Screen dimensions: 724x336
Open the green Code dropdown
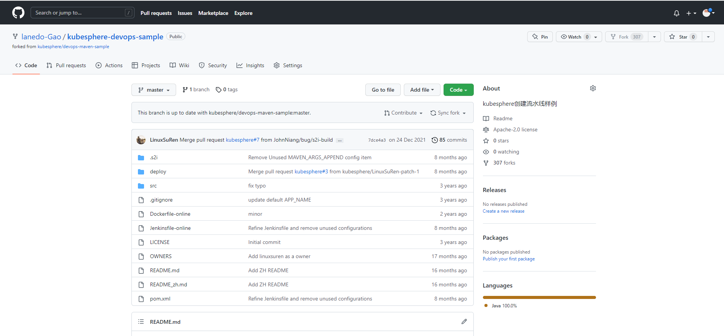458,90
